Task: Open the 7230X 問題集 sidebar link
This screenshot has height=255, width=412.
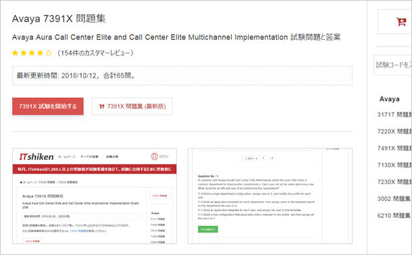Action: (394, 182)
